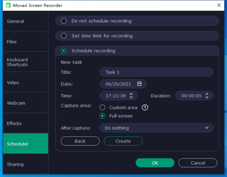Switch to Keyboard Shortcuts tab
227x177 pixels.
[x=26, y=62]
